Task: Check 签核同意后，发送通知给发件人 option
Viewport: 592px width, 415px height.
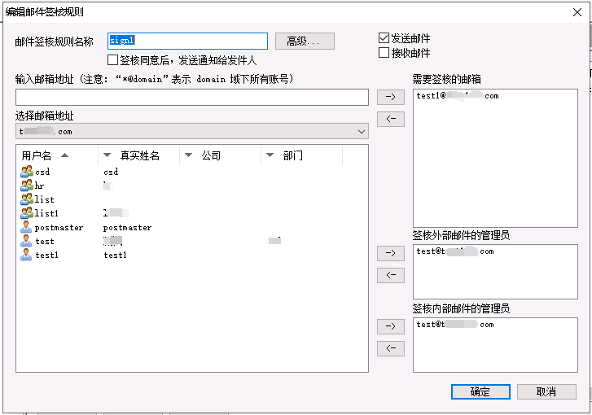Action: (113, 60)
